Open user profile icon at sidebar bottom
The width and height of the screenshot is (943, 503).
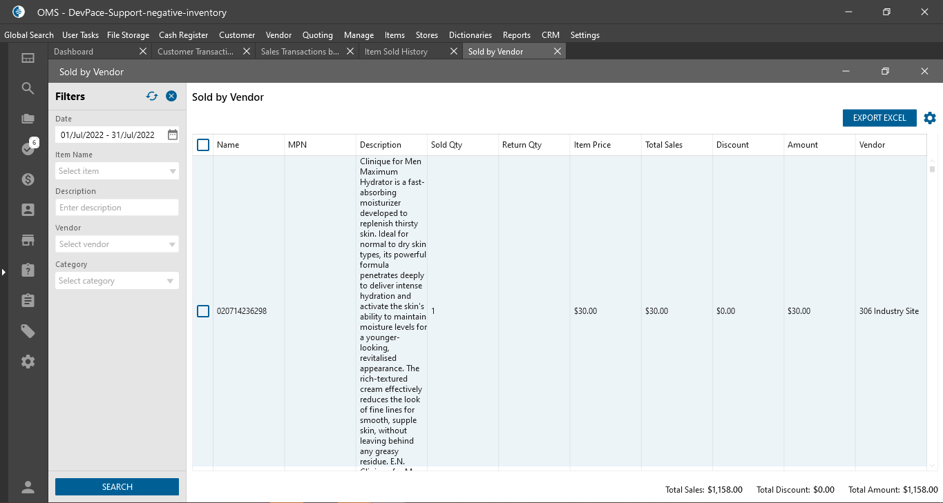pyautogui.click(x=28, y=487)
